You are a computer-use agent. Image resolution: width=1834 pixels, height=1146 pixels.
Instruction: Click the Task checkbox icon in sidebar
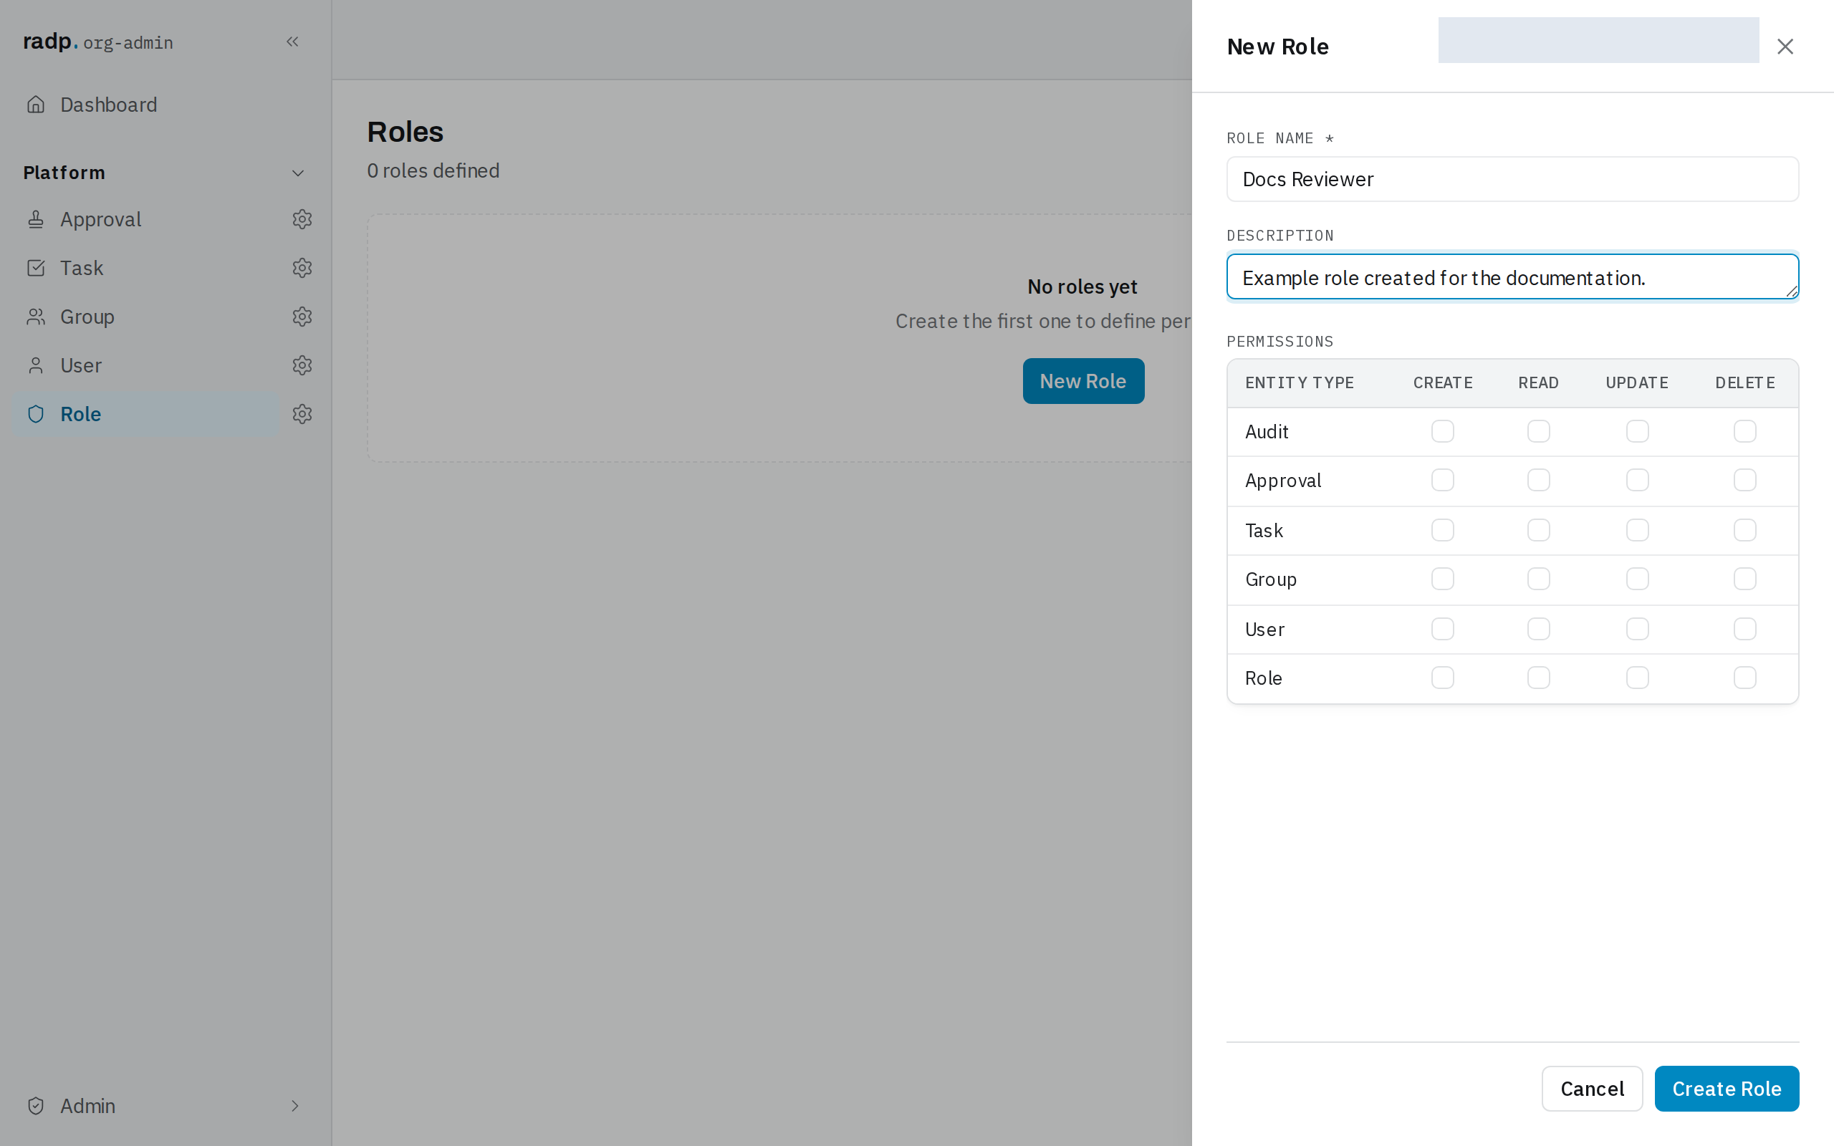click(36, 268)
